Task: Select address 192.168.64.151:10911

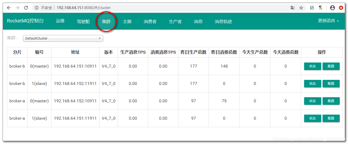Action: tap(75, 66)
